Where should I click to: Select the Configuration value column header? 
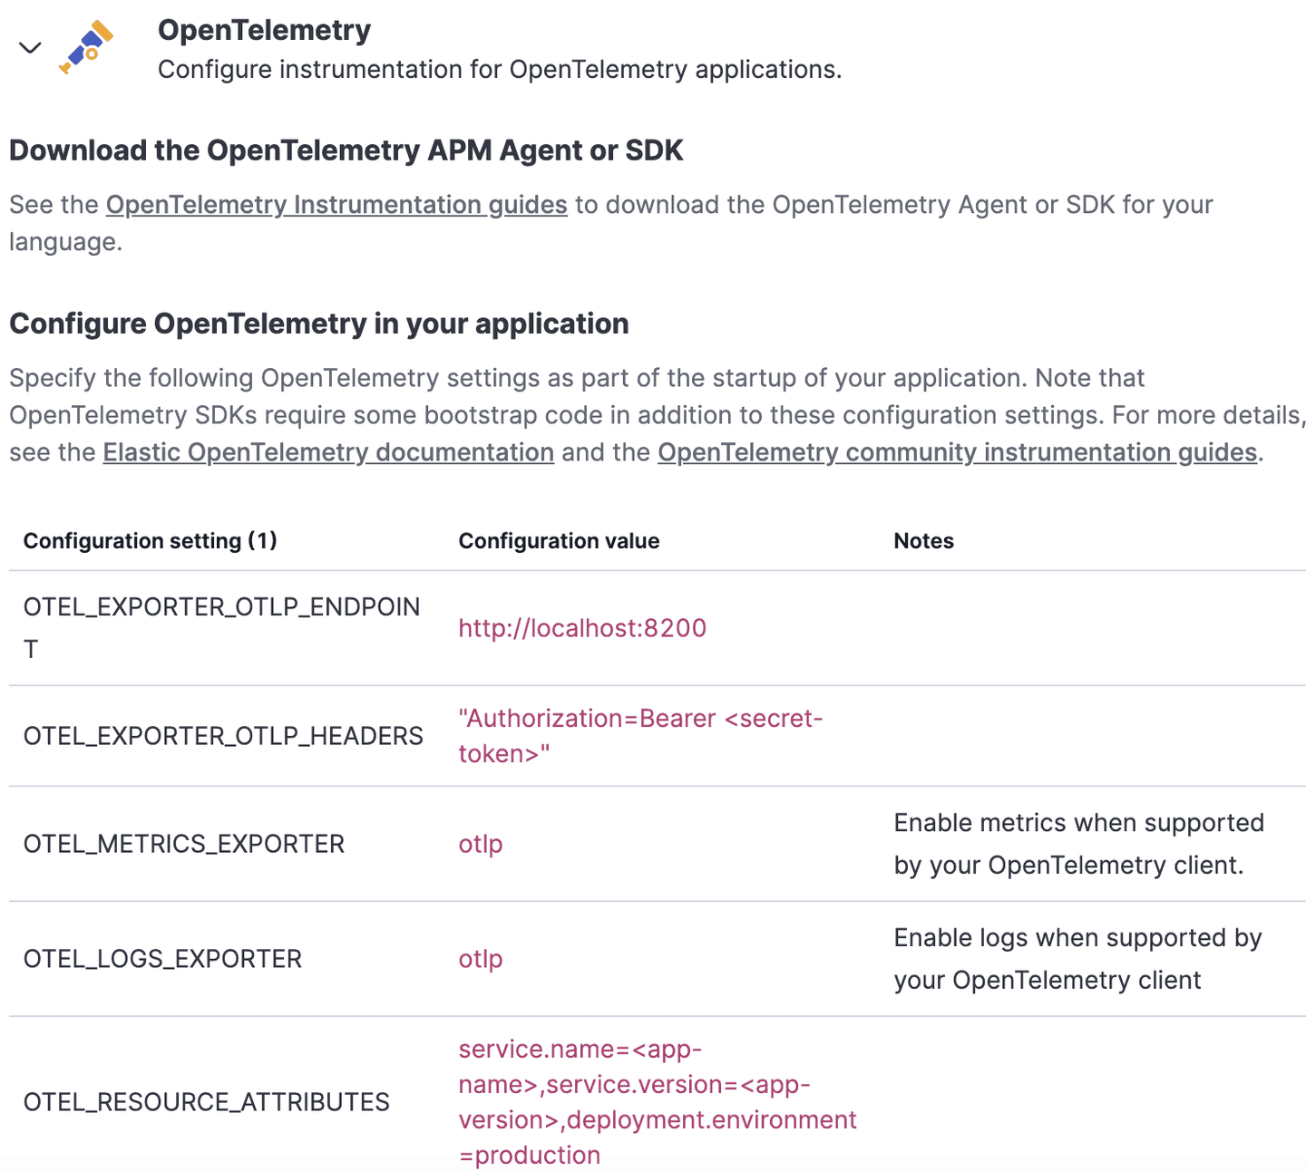click(559, 540)
